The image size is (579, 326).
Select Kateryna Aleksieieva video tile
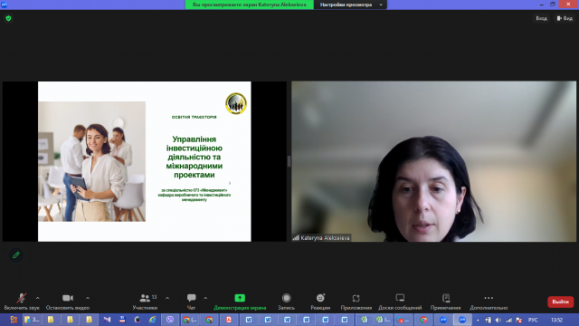433,161
